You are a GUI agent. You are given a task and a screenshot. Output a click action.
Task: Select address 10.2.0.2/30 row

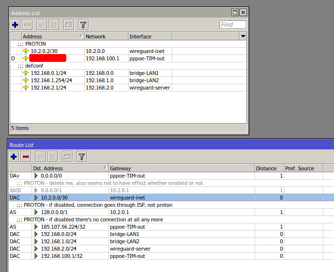[128, 51]
